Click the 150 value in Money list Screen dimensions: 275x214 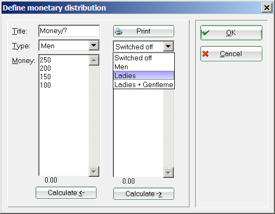click(x=45, y=77)
